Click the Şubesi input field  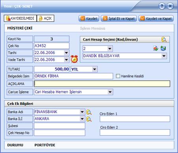point(60,126)
